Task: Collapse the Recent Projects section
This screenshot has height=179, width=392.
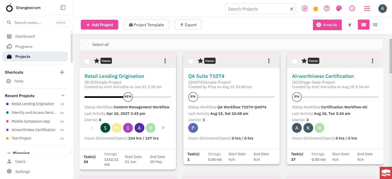Action: [x=63, y=96]
